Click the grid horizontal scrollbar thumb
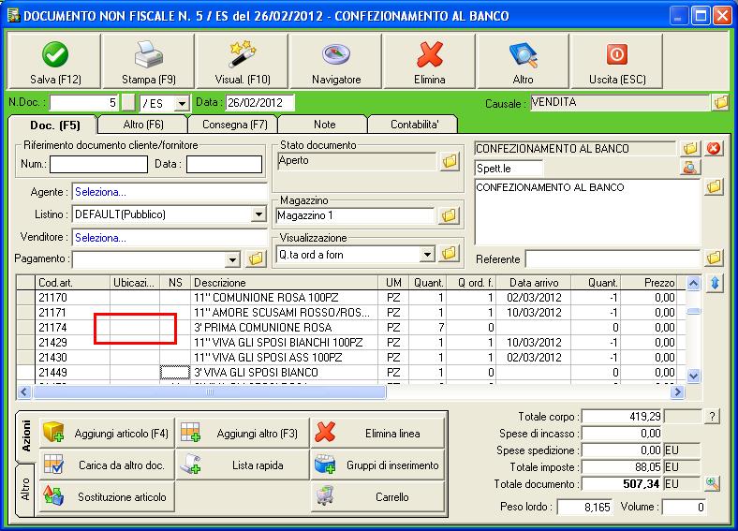The height and width of the screenshot is (531, 738). (210, 391)
